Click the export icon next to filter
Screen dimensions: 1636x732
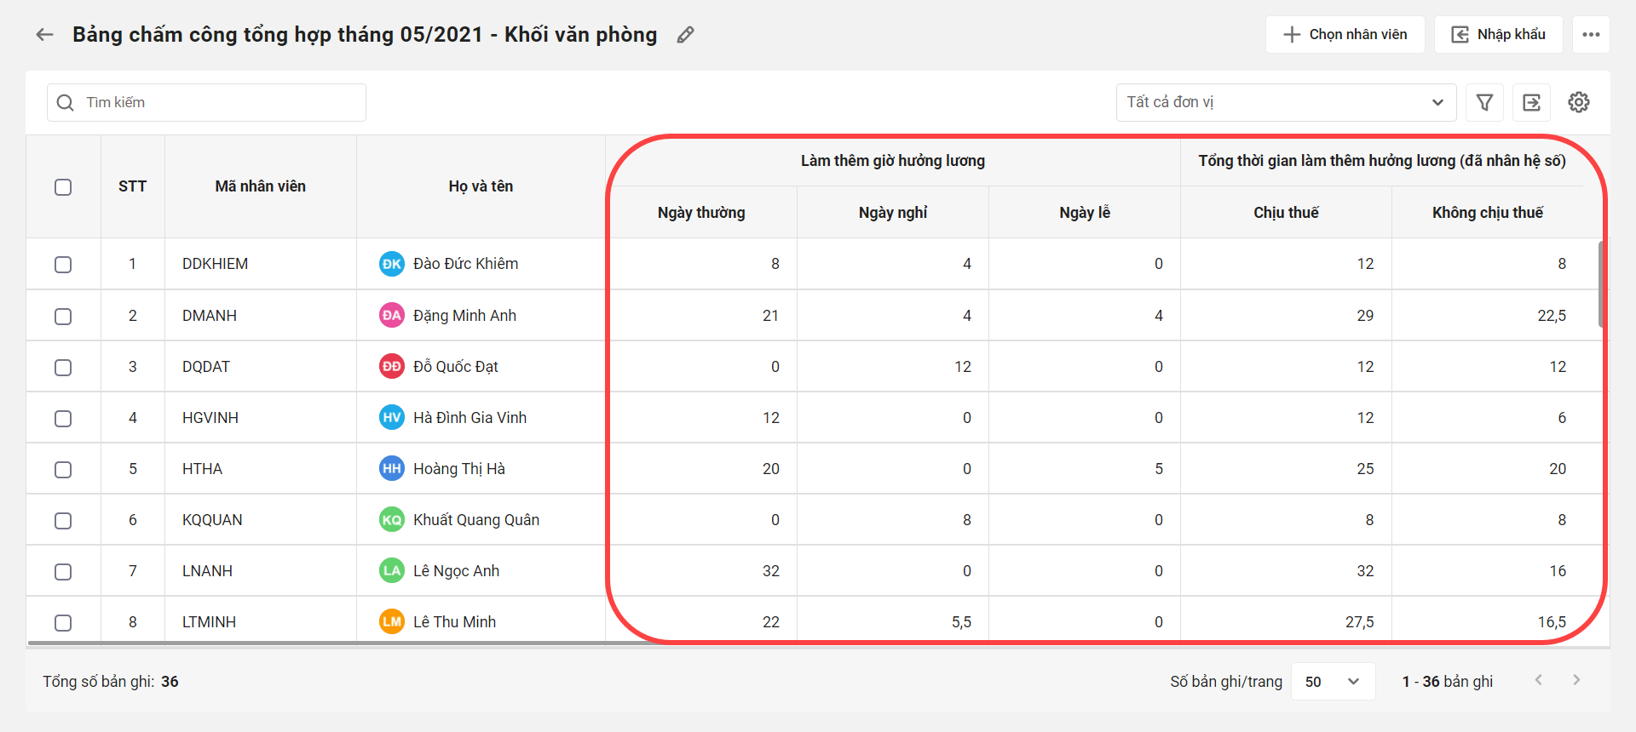click(1531, 102)
